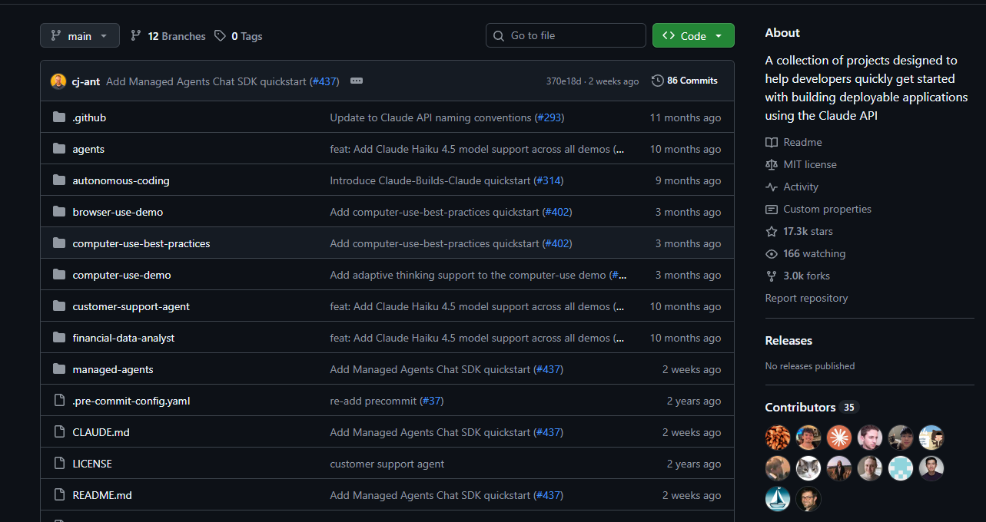Open 'Update to Claude API naming conventions' commit
The width and height of the screenshot is (986, 522).
pyautogui.click(x=430, y=117)
